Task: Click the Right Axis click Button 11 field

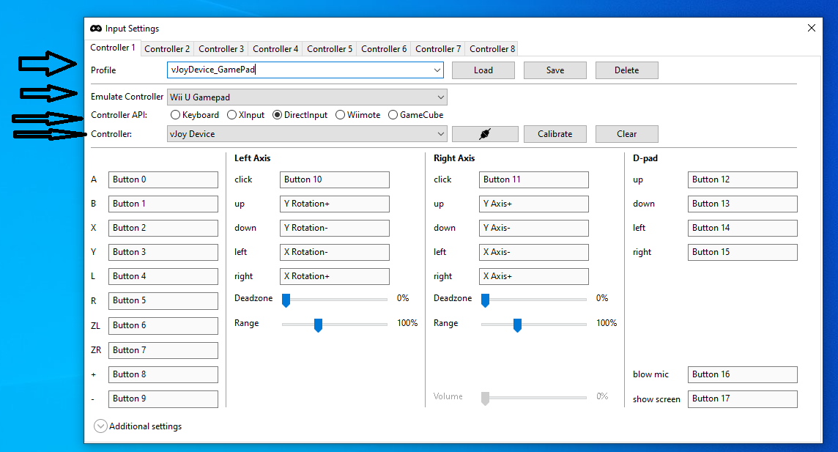Action: pyautogui.click(x=534, y=179)
